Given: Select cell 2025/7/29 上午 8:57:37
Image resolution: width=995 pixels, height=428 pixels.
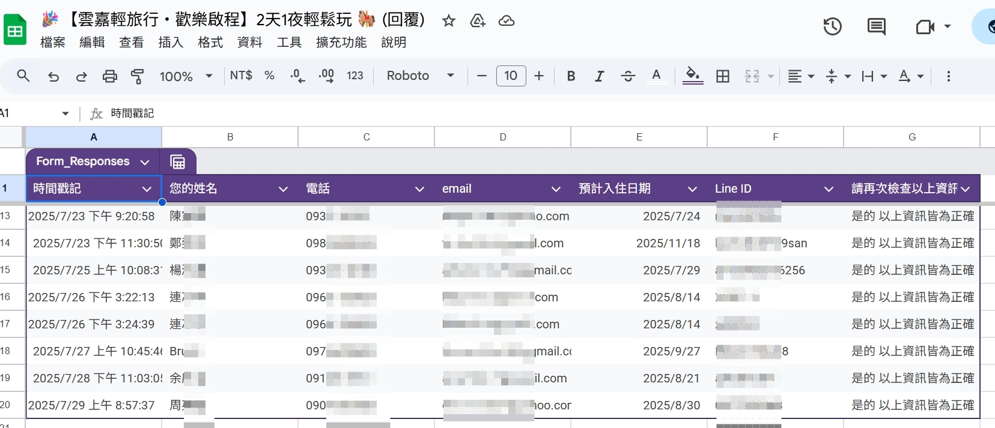Looking at the screenshot, I should pos(94,405).
